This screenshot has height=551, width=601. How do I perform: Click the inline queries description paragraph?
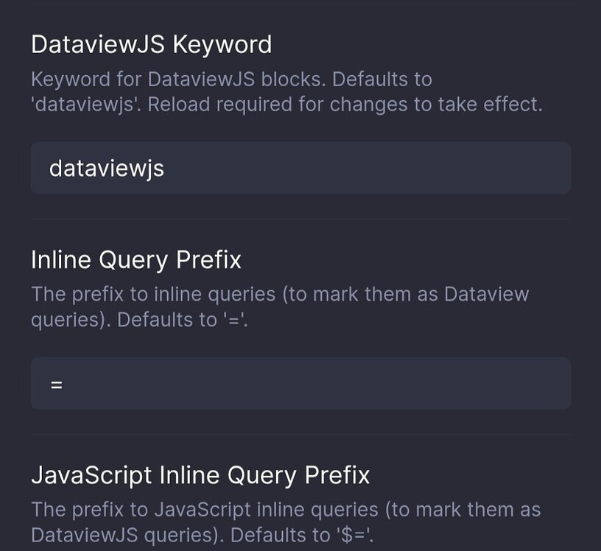tap(280, 306)
